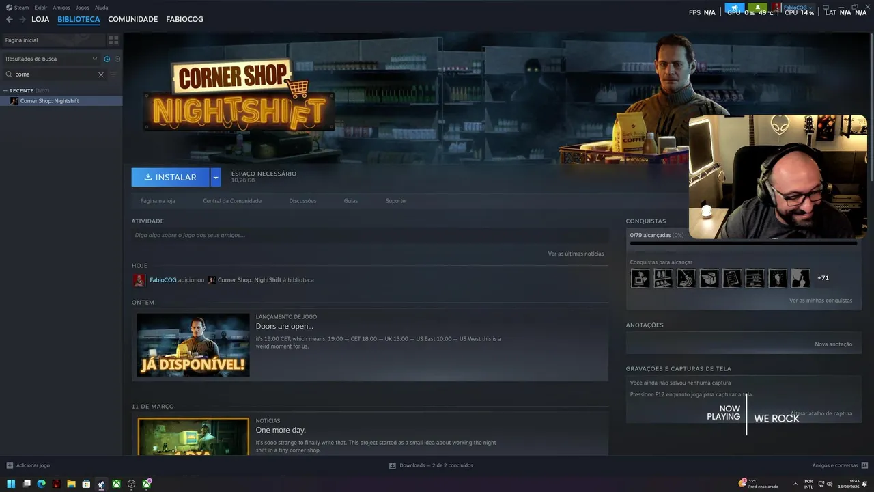Clear the library search text
This screenshot has width=874, height=492.
point(101,74)
